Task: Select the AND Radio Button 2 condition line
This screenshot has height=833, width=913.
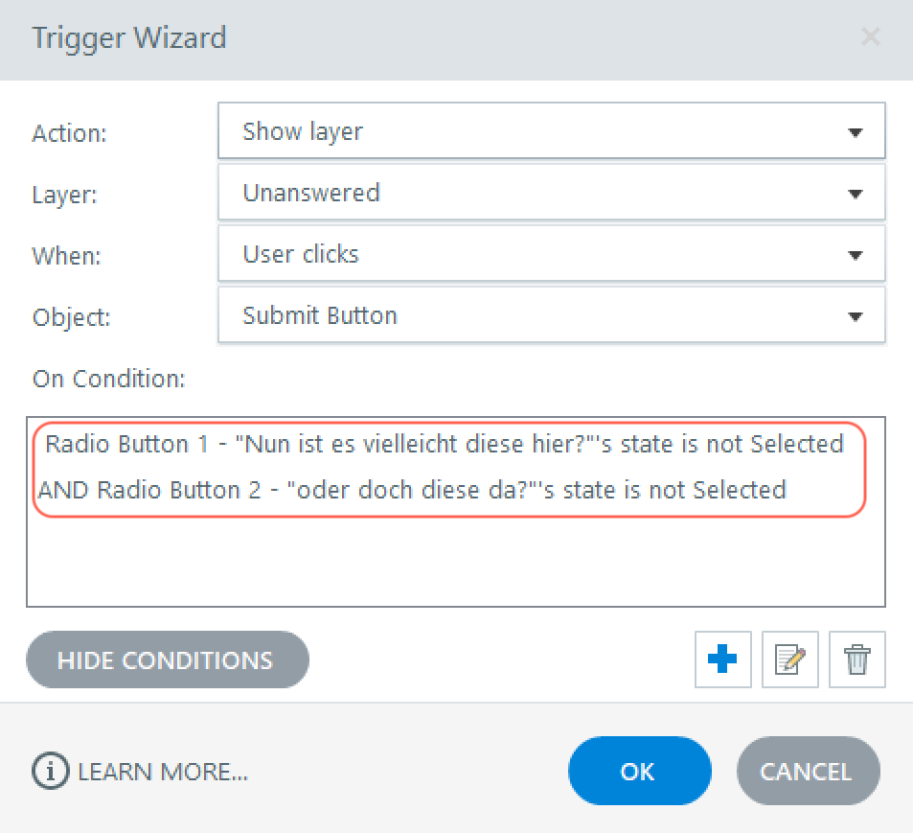Action: coord(412,490)
